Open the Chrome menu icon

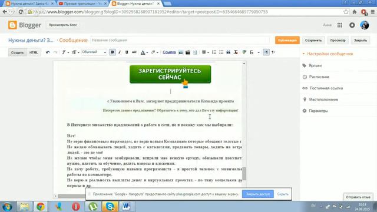click(x=373, y=12)
